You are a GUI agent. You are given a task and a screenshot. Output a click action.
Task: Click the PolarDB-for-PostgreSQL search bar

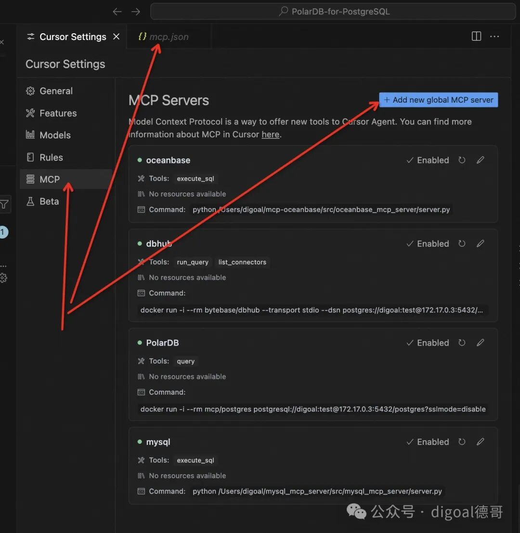click(333, 12)
